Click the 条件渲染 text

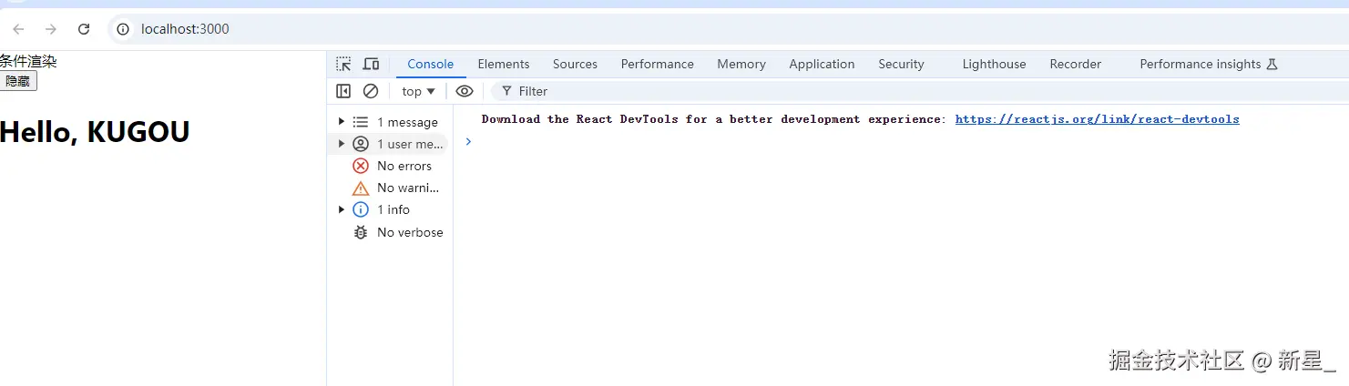point(28,61)
